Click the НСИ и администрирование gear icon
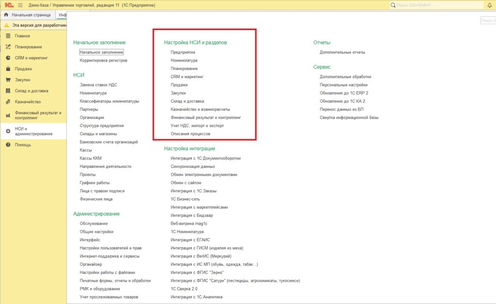Screen dimensions: 496x304 [x=8, y=131]
